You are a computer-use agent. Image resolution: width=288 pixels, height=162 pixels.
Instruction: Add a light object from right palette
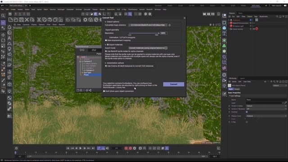point(224,86)
